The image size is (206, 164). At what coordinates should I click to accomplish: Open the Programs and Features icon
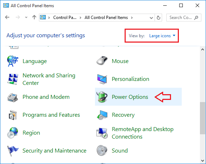13,115
